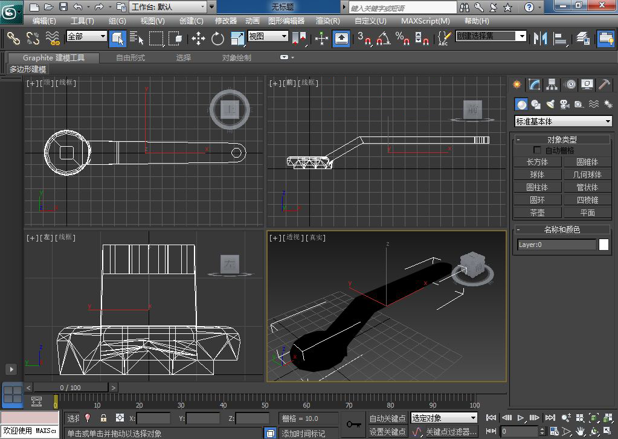Activate the Select and Scale tool
The image size is (618, 439).
pyautogui.click(x=237, y=38)
